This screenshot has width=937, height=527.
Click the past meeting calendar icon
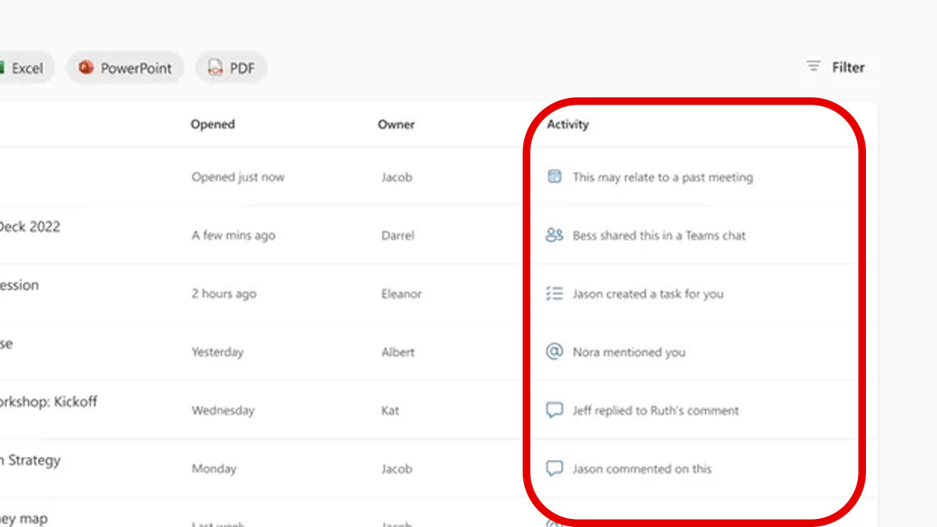(555, 176)
